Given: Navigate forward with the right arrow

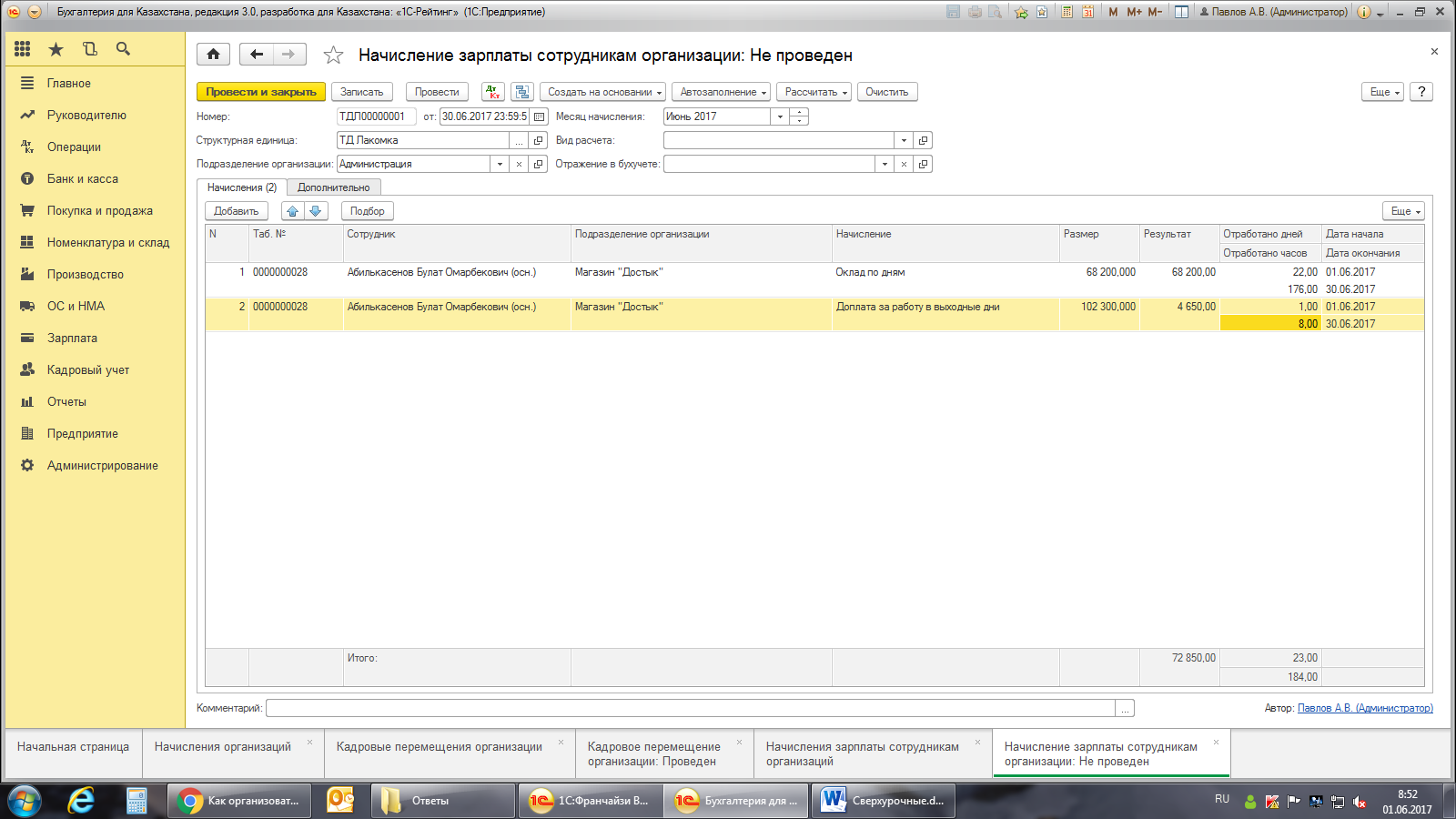Looking at the screenshot, I should [x=289, y=55].
